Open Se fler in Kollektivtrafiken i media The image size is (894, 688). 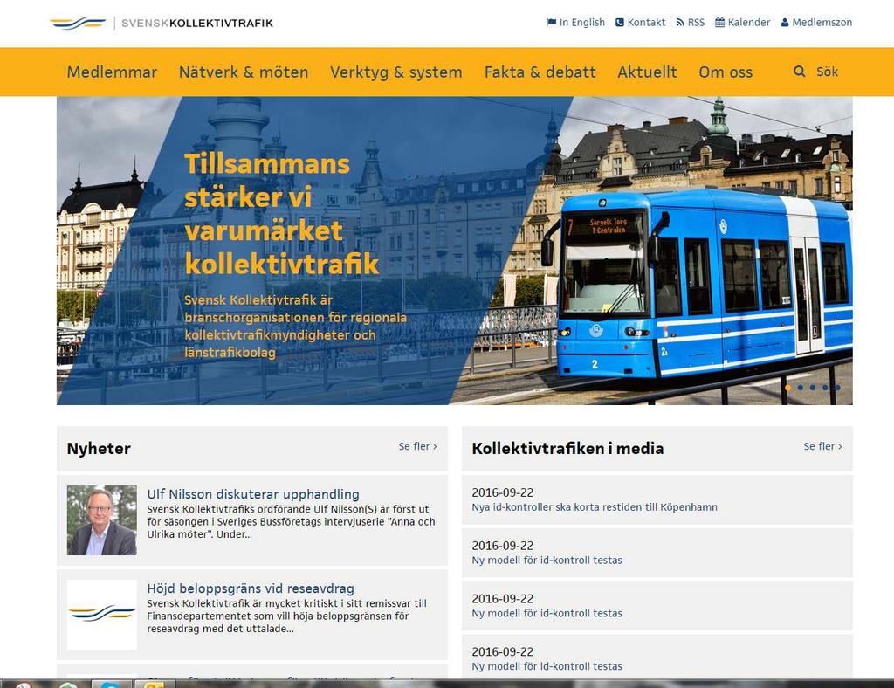pyautogui.click(x=822, y=446)
